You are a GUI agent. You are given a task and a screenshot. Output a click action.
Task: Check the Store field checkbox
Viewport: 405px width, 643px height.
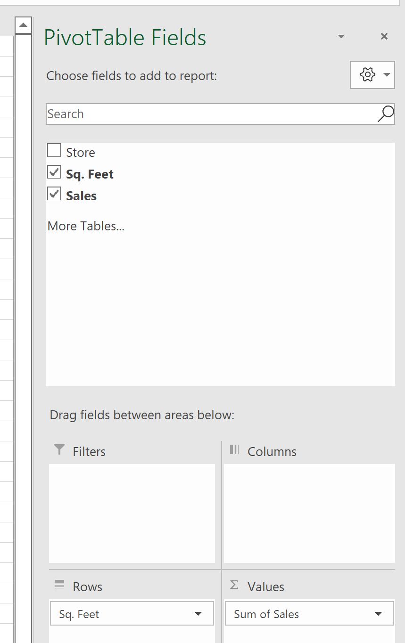click(54, 151)
